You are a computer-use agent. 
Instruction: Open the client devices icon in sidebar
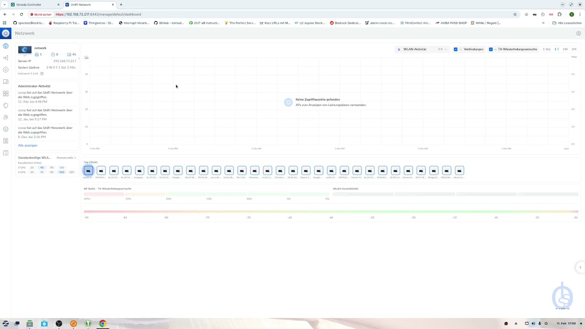point(5,81)
